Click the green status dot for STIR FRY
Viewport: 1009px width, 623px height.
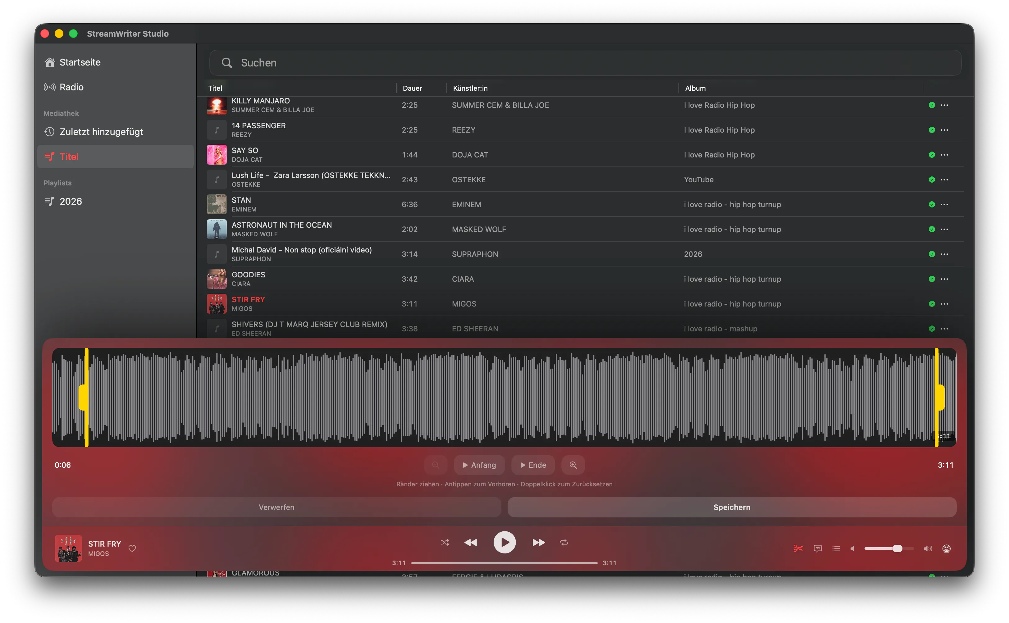click(932, 304)
